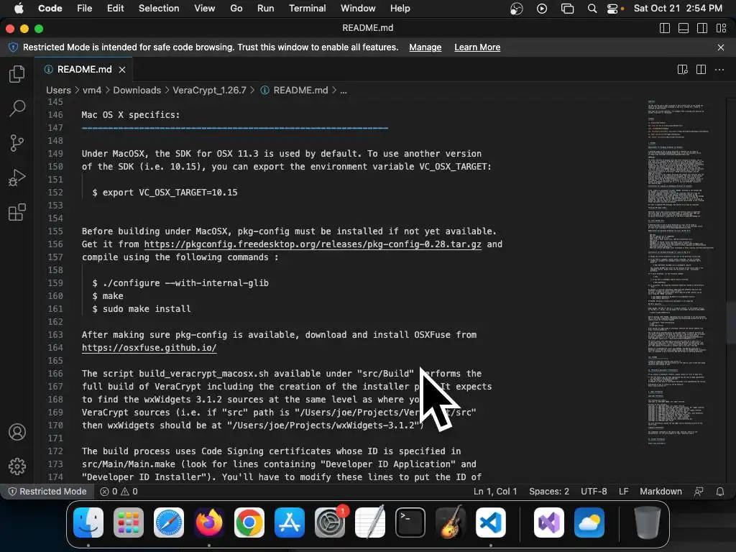
Task: Open preview to the side icon
Action: [683, 70]
